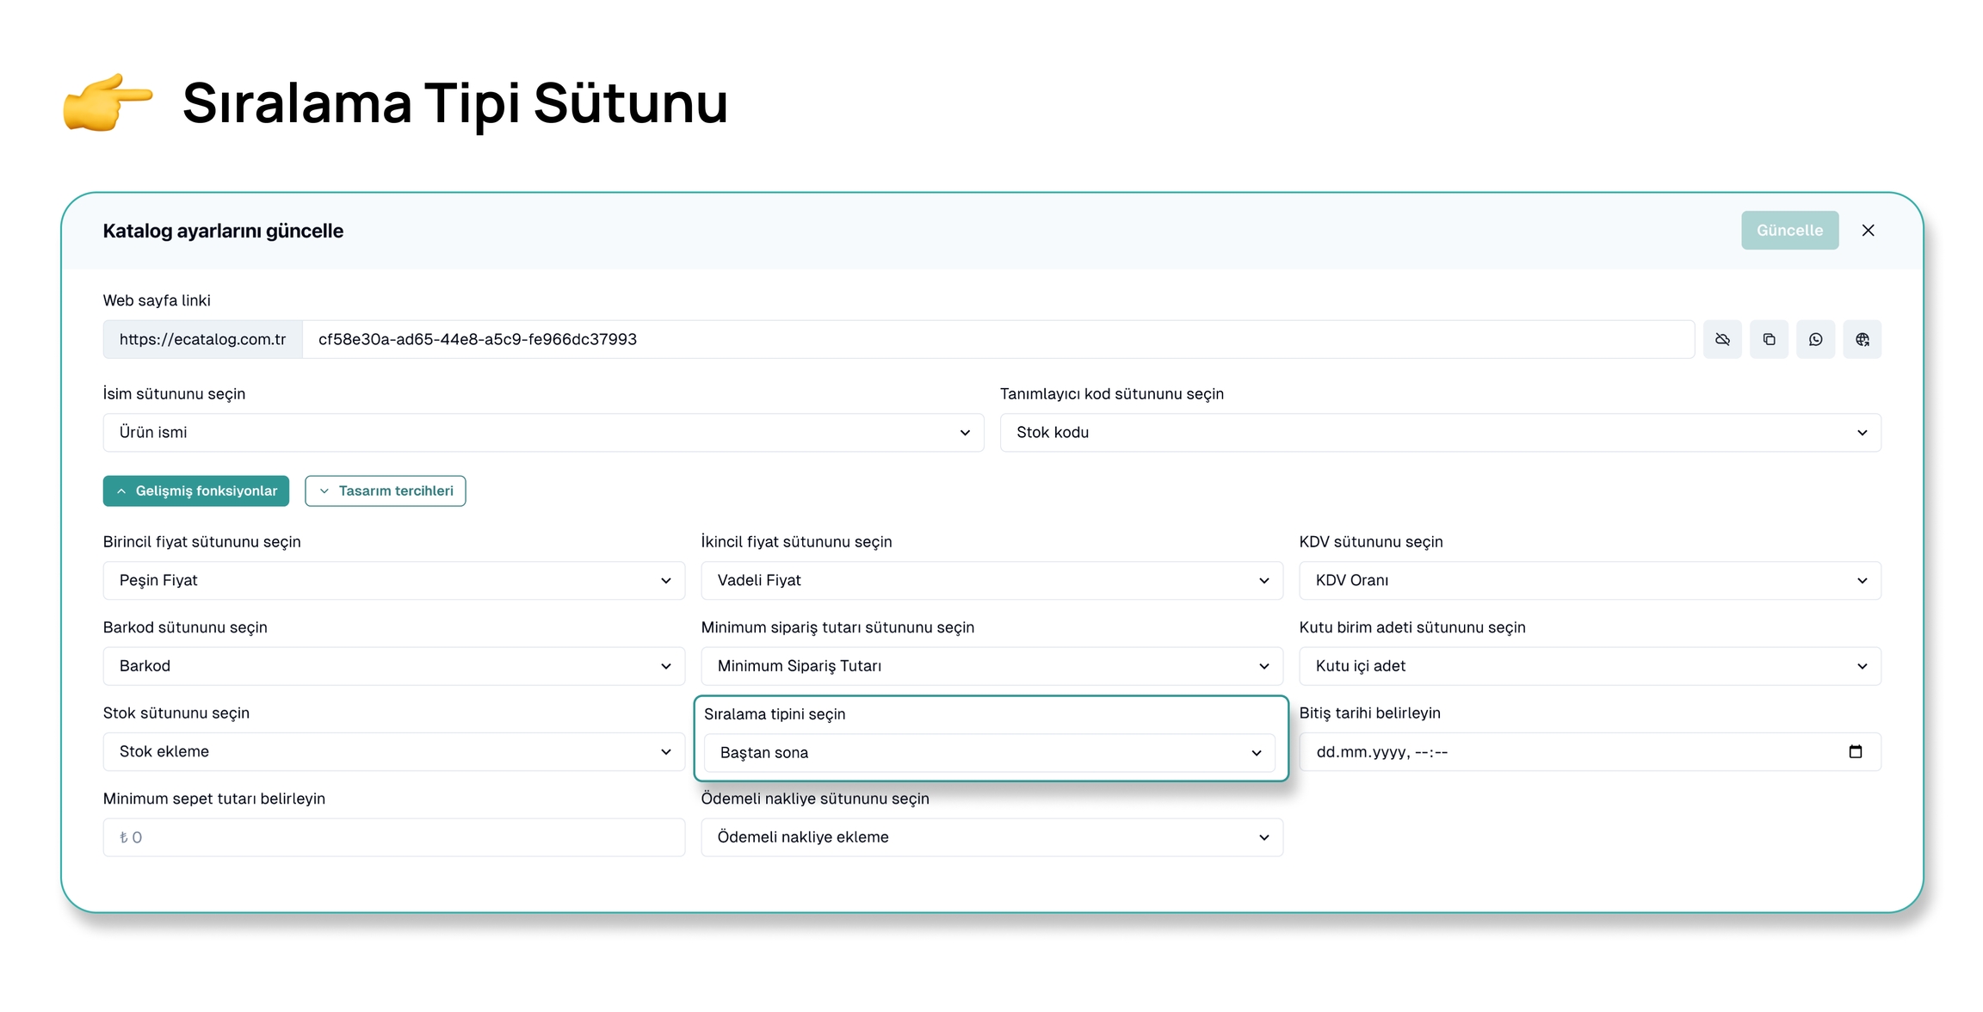Viewport: 1983px width, 1012px height.
Task: Click the web link ID text field
Action: [997, 339]
